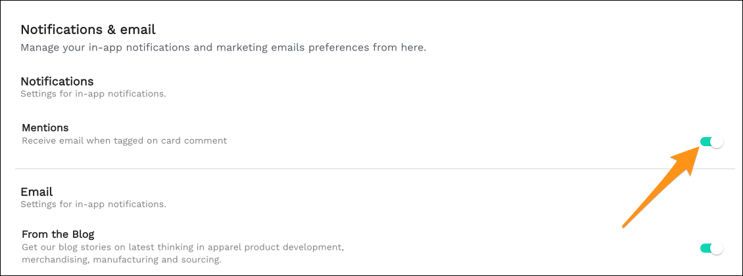Click the white knob on Mentions switch
743x276 pixels.
(x=717, y=142)
